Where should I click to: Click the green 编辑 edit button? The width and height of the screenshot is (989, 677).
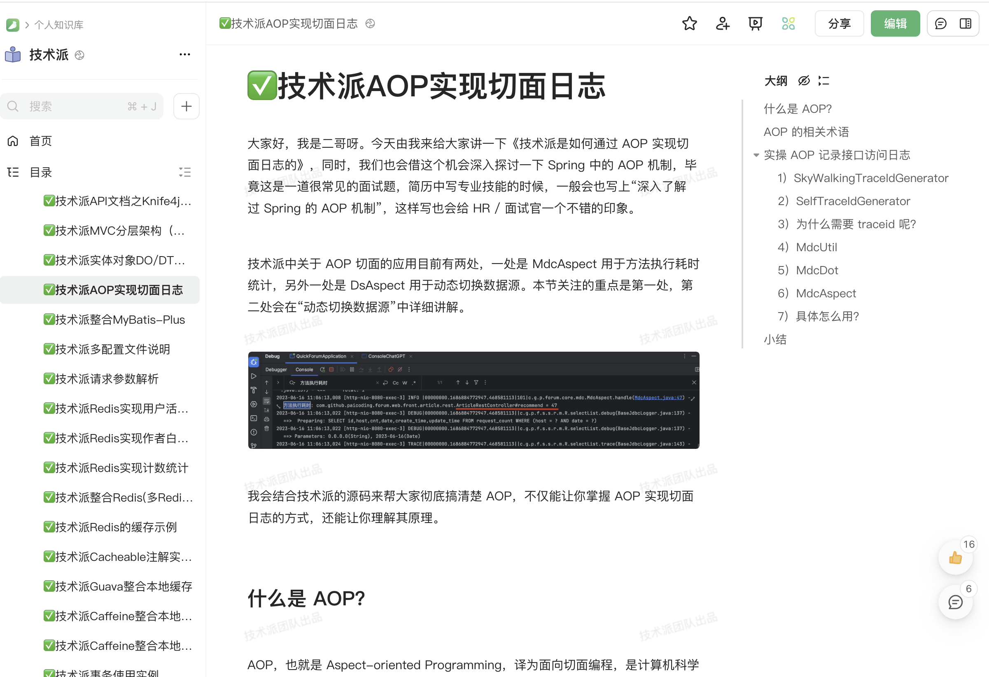[895, 23]
